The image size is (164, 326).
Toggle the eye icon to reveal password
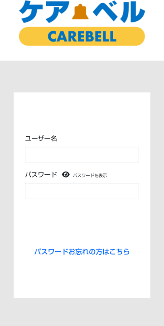66,175
